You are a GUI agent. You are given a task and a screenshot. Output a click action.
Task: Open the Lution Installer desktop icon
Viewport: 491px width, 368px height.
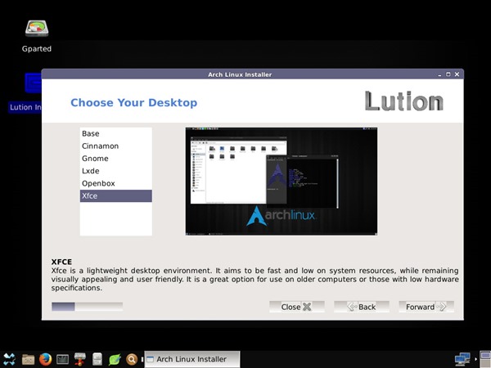pyautogui.click(x=25, y=92)
